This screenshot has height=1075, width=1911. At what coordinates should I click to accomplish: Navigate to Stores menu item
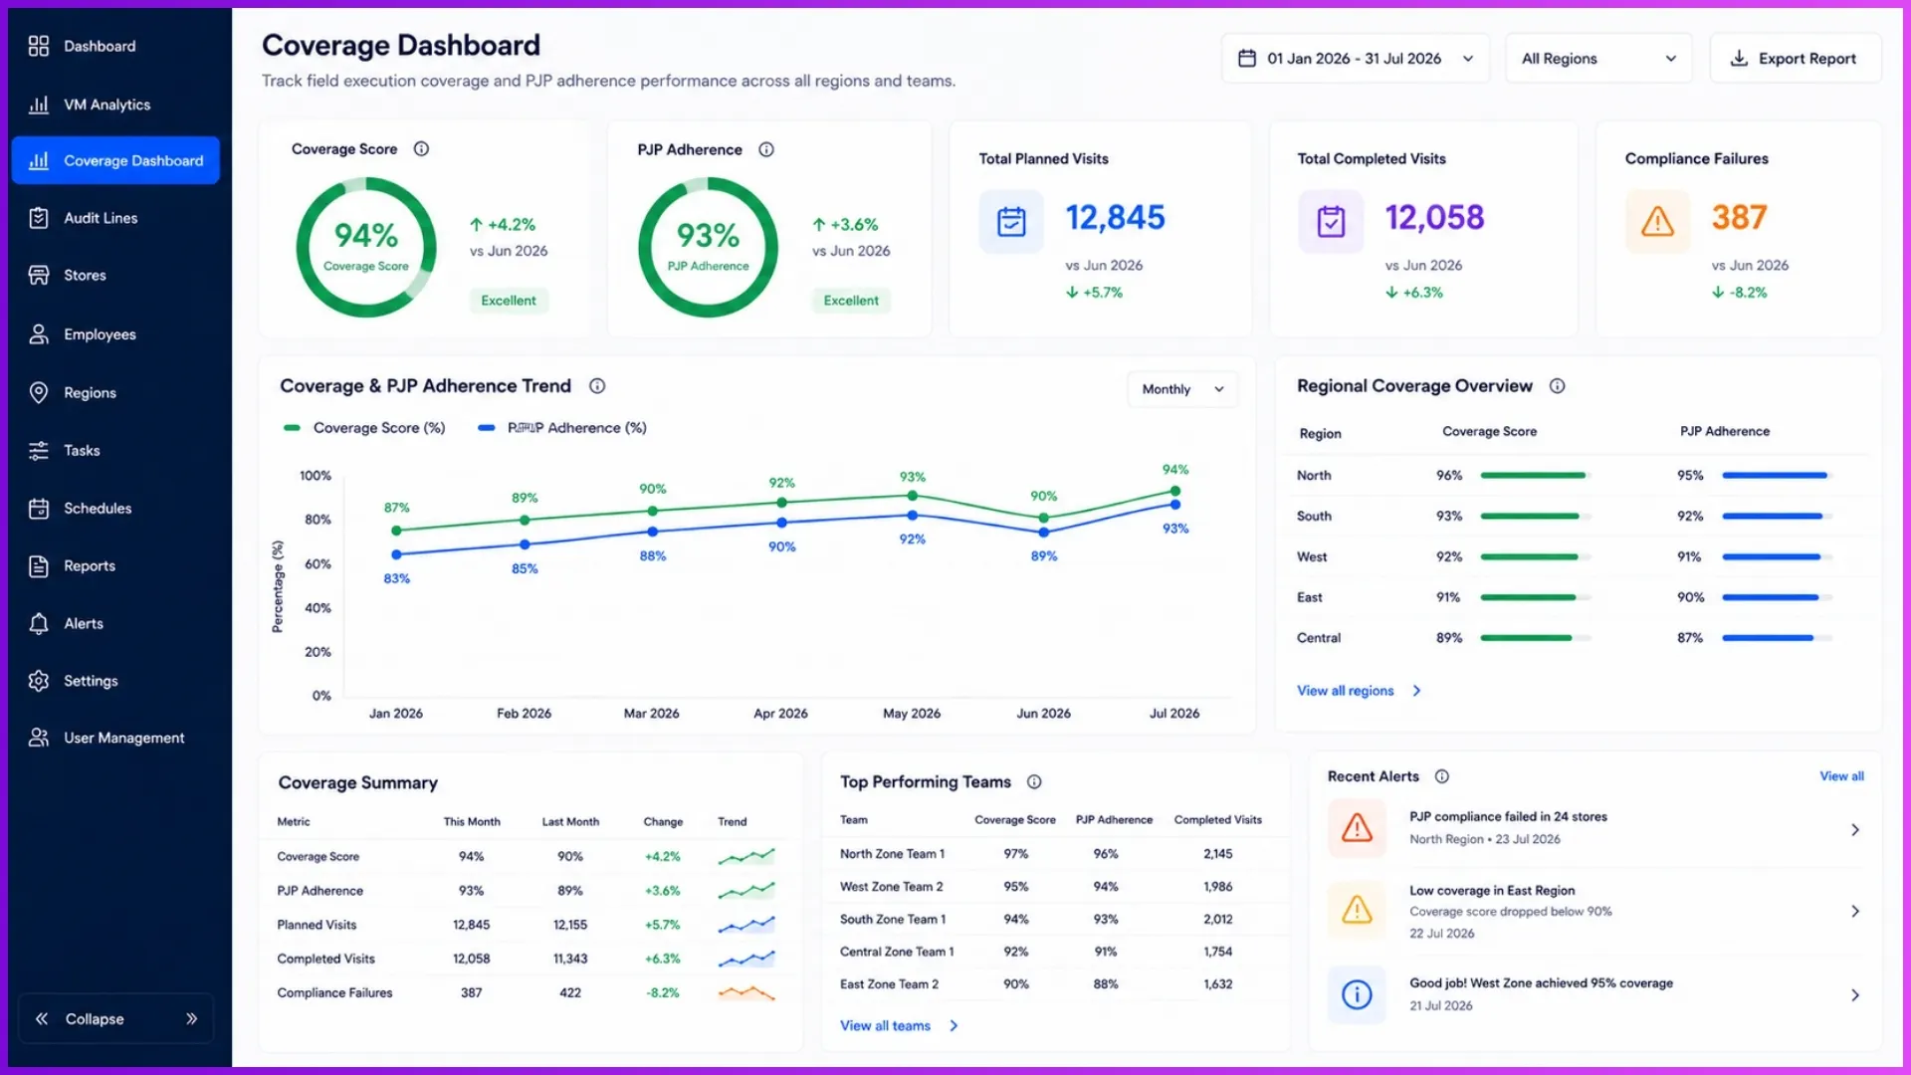115,276
